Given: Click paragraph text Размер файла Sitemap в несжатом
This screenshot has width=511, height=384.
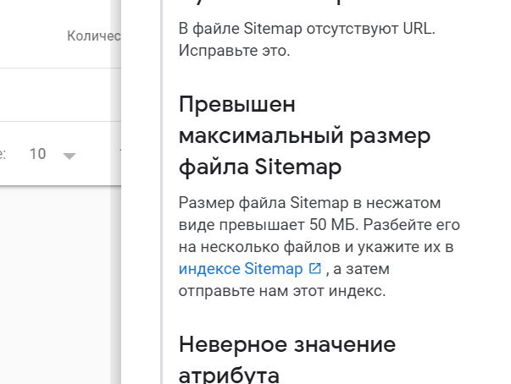Looking at the screenshot, I should 309,203.
